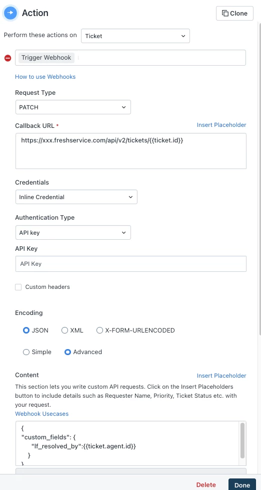The height and width of the screenshot is (490, 261).
Task: Remove action using red minus icon
Action: pos(8,58)
